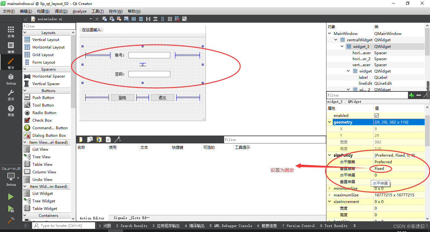This screenshot has width=430, height=232.
Task: Click the Start Debugging run icon
Action: [11, 208]
